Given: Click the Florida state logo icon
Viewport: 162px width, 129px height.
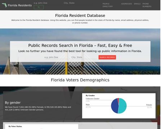Looking at the screenshot, I should click(4, 5).
